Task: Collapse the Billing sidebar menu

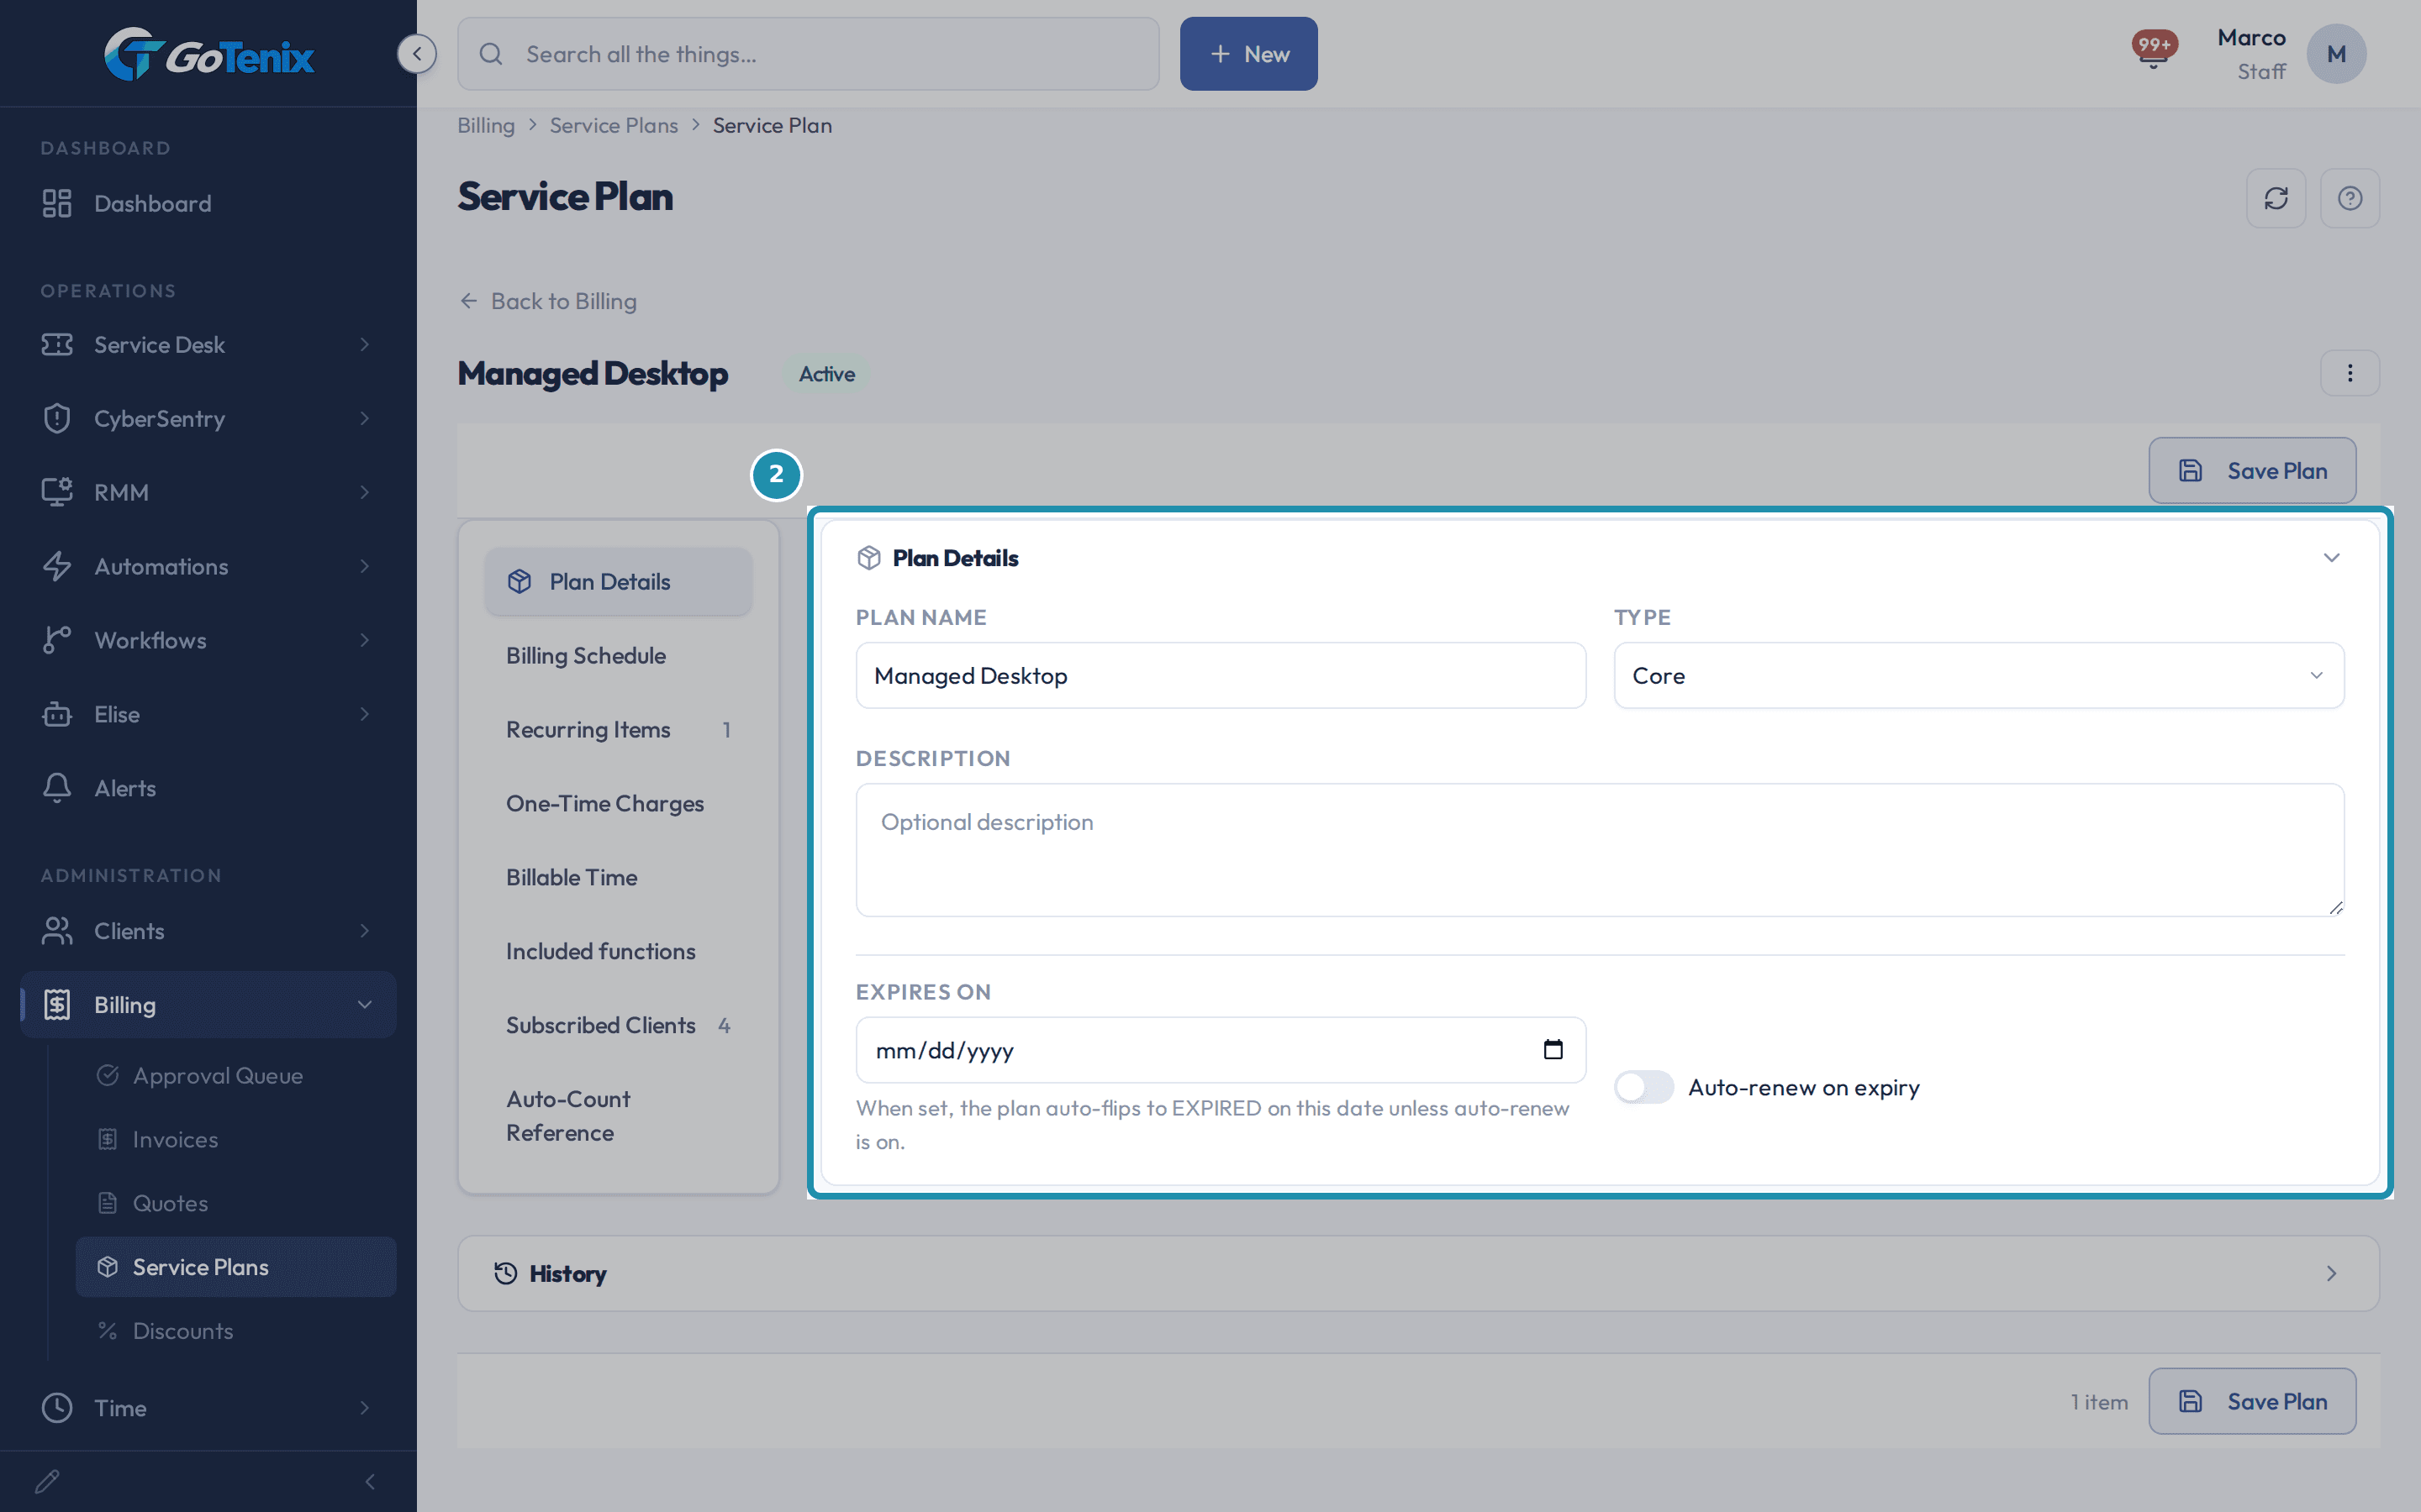Action: [x=208, y=1004]
